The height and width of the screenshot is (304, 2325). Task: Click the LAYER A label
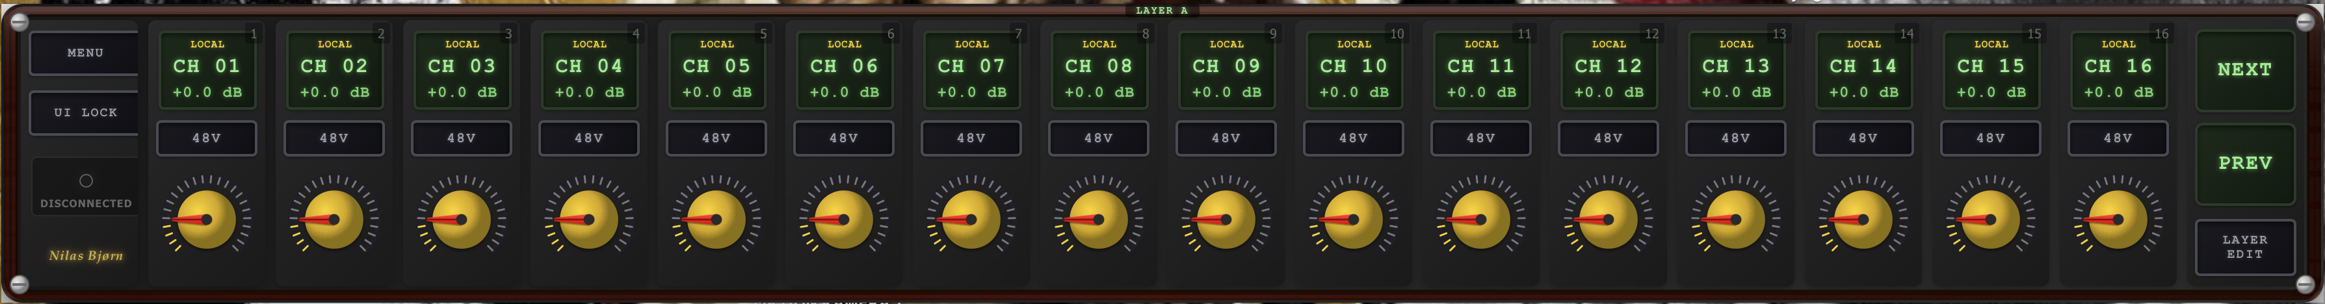1162,11
